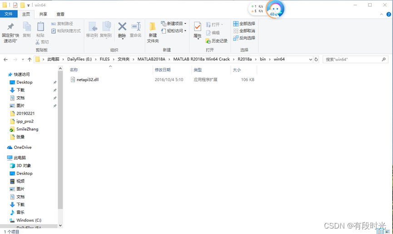Open Quick Access Toolbar customize arrow
The image size is (393, 234).
click(x=28, y=5)
